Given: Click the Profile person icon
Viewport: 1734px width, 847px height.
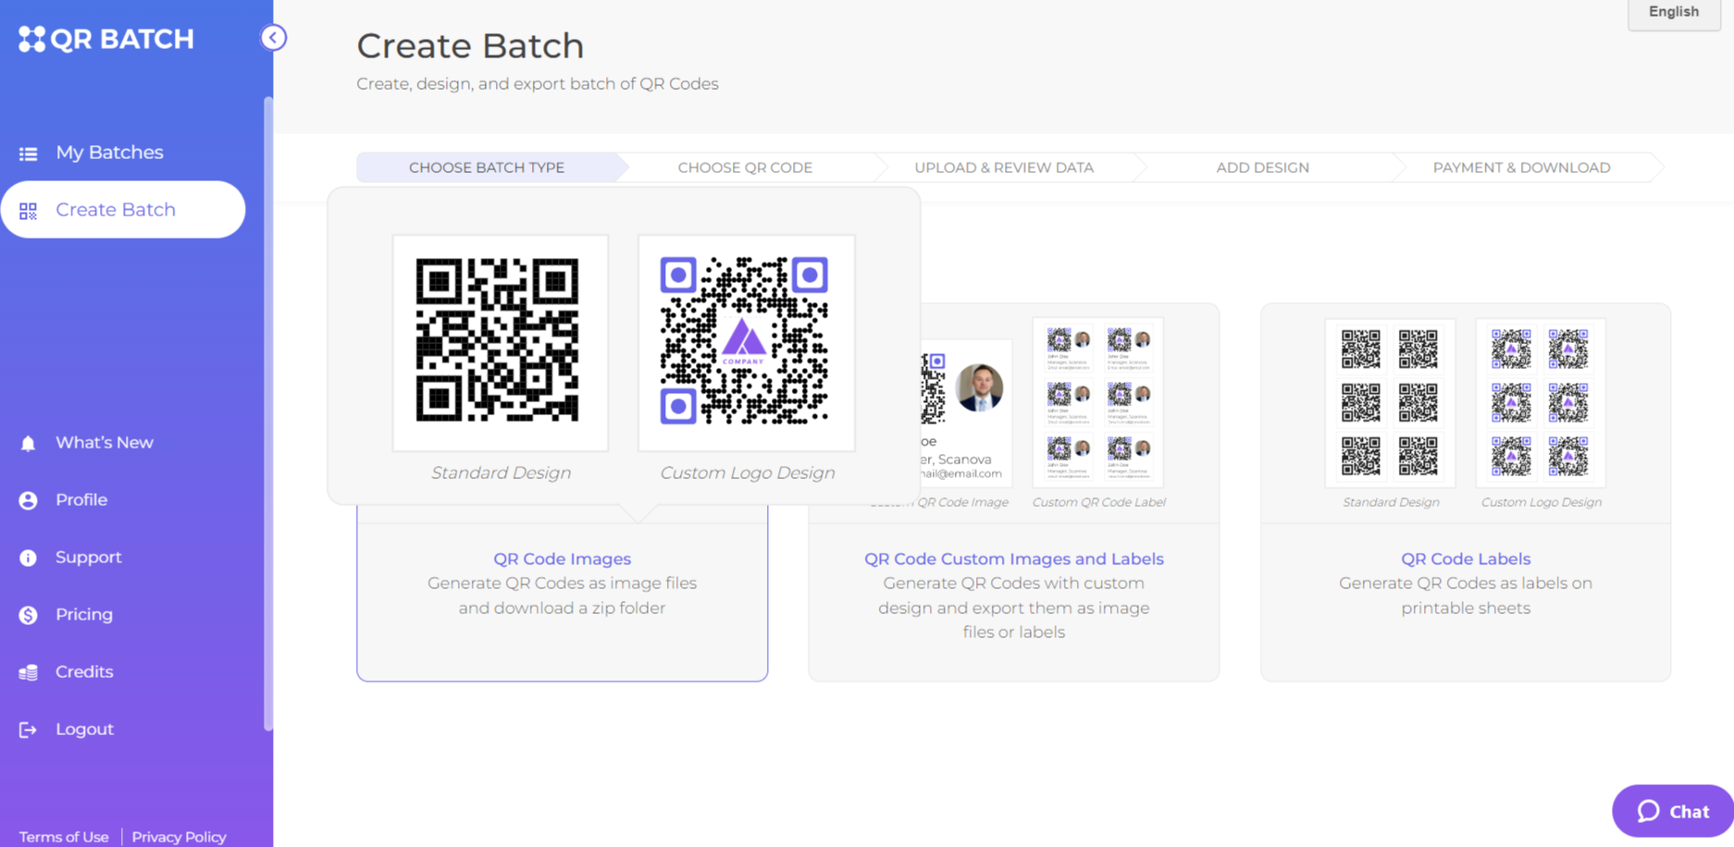Looking at the screenshot, I should tap(29, 500).
